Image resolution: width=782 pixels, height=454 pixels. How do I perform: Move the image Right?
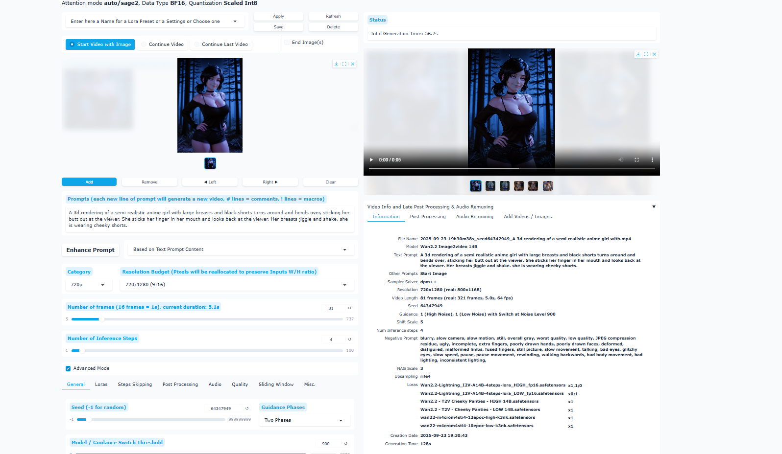point(270,182)
